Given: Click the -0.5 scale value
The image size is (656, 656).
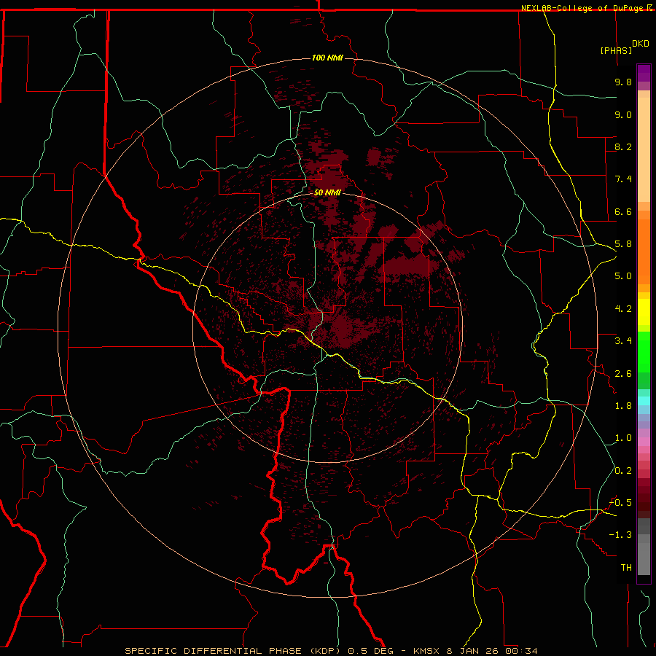Looking at the screenshot, I should click(x=620, y=503).
